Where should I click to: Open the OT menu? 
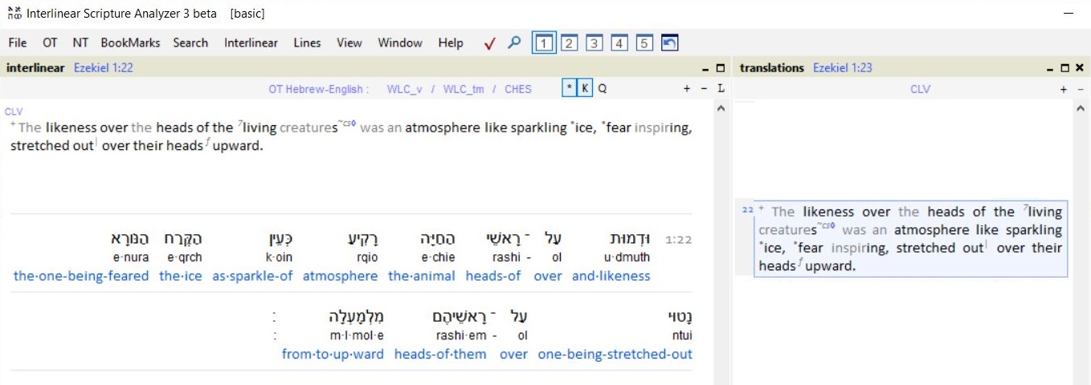tap(50, 43)
